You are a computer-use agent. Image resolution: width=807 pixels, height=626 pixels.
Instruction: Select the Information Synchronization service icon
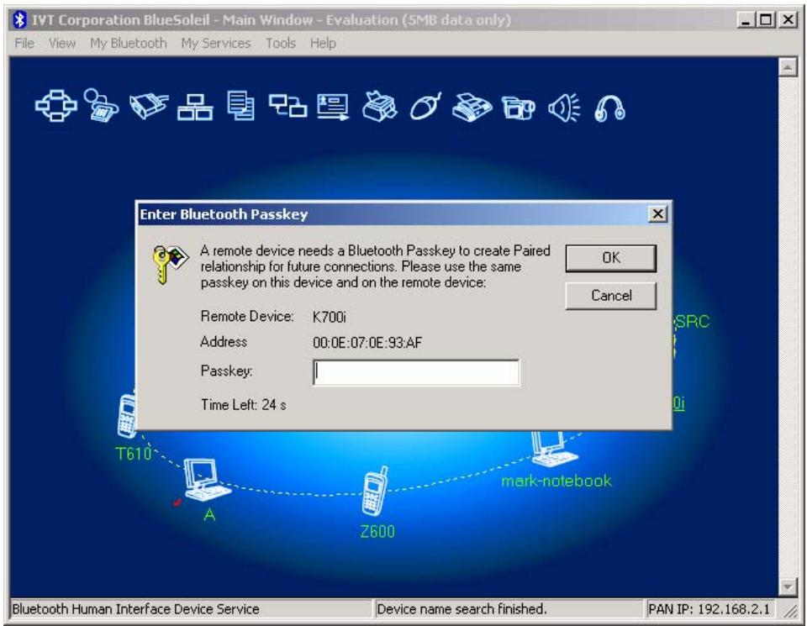click(287, 106)
